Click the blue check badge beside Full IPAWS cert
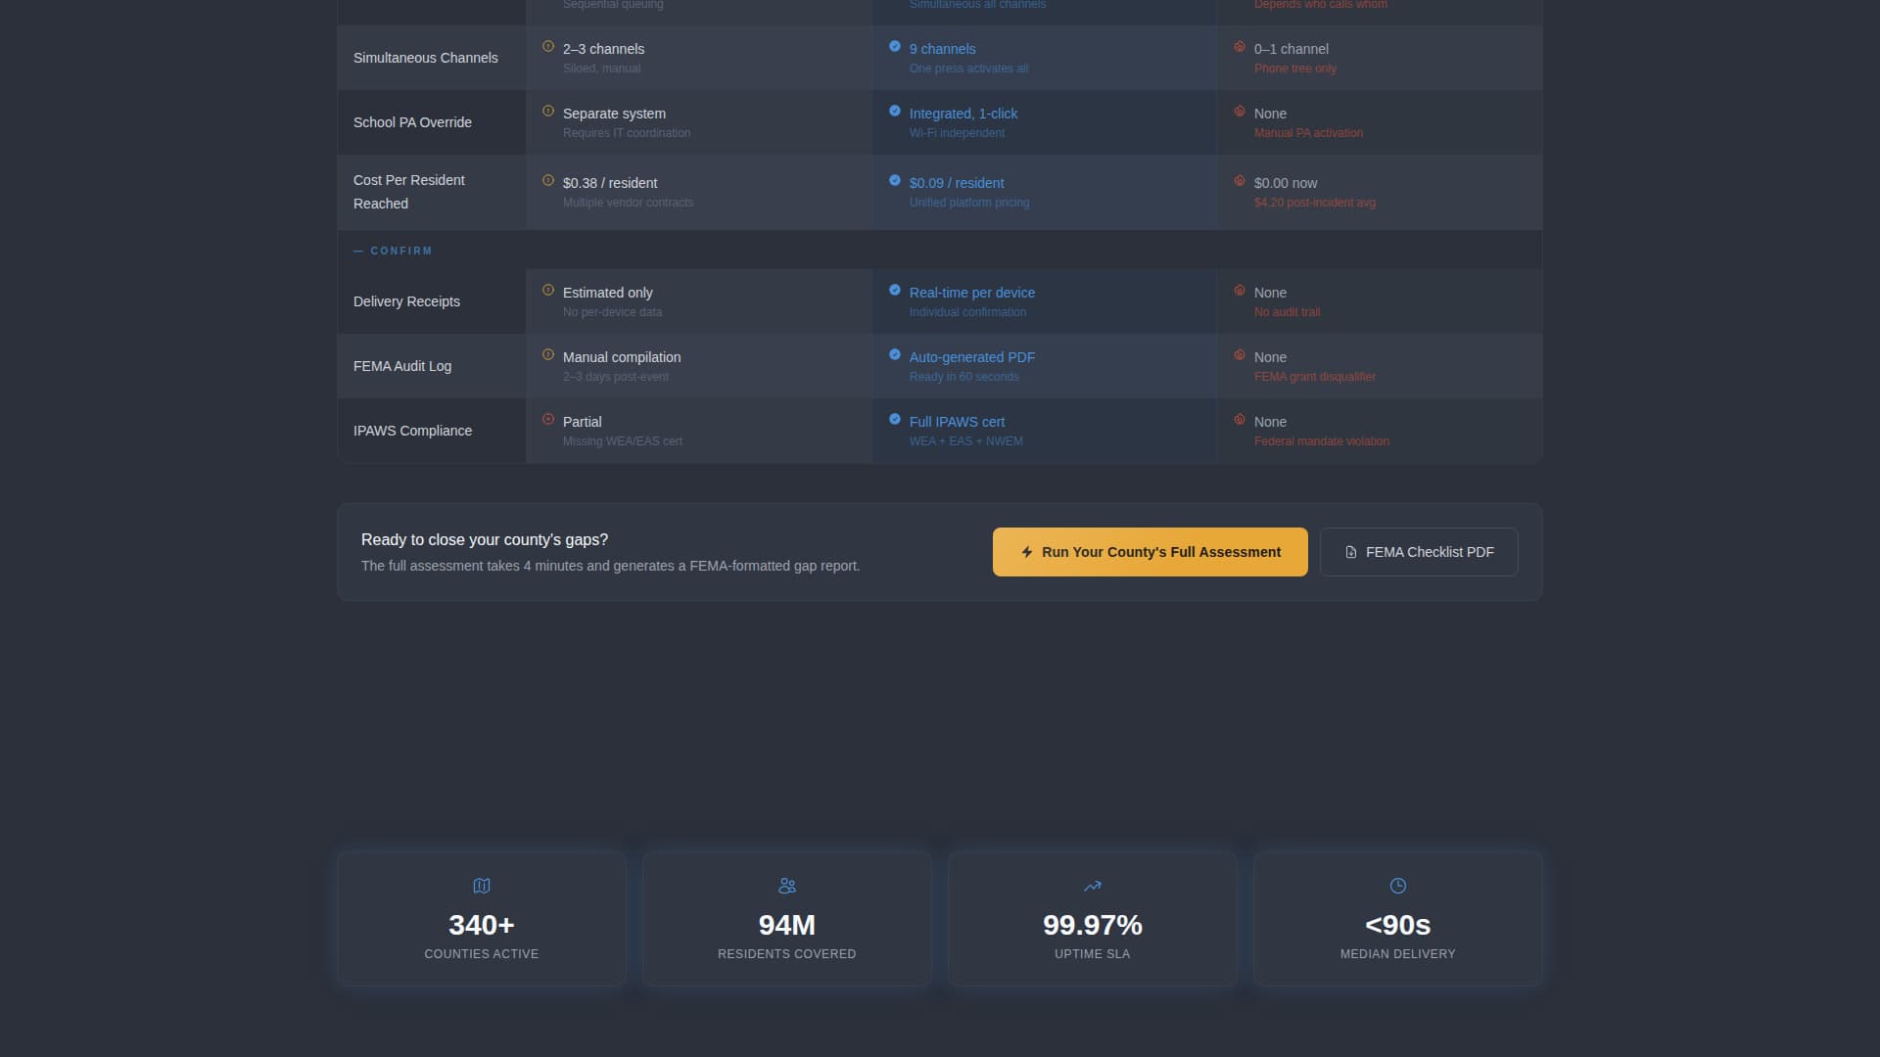 pyautogui.click(x=894, y=419)
